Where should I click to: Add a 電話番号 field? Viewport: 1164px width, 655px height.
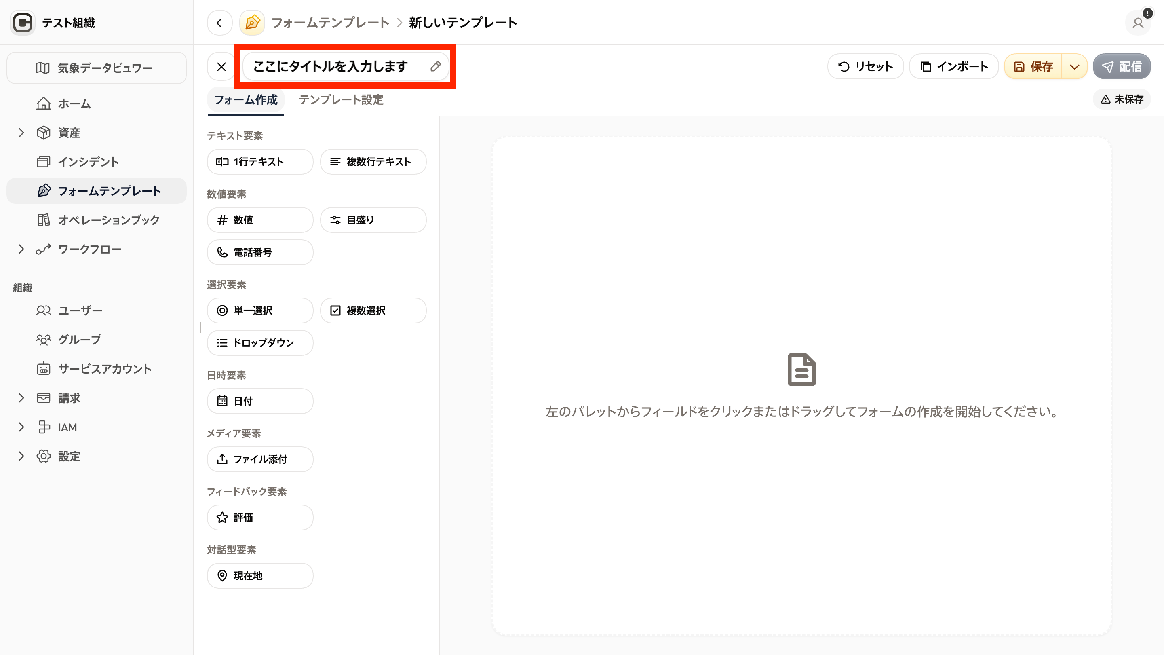pyautogui.click(x=260, y=252)
